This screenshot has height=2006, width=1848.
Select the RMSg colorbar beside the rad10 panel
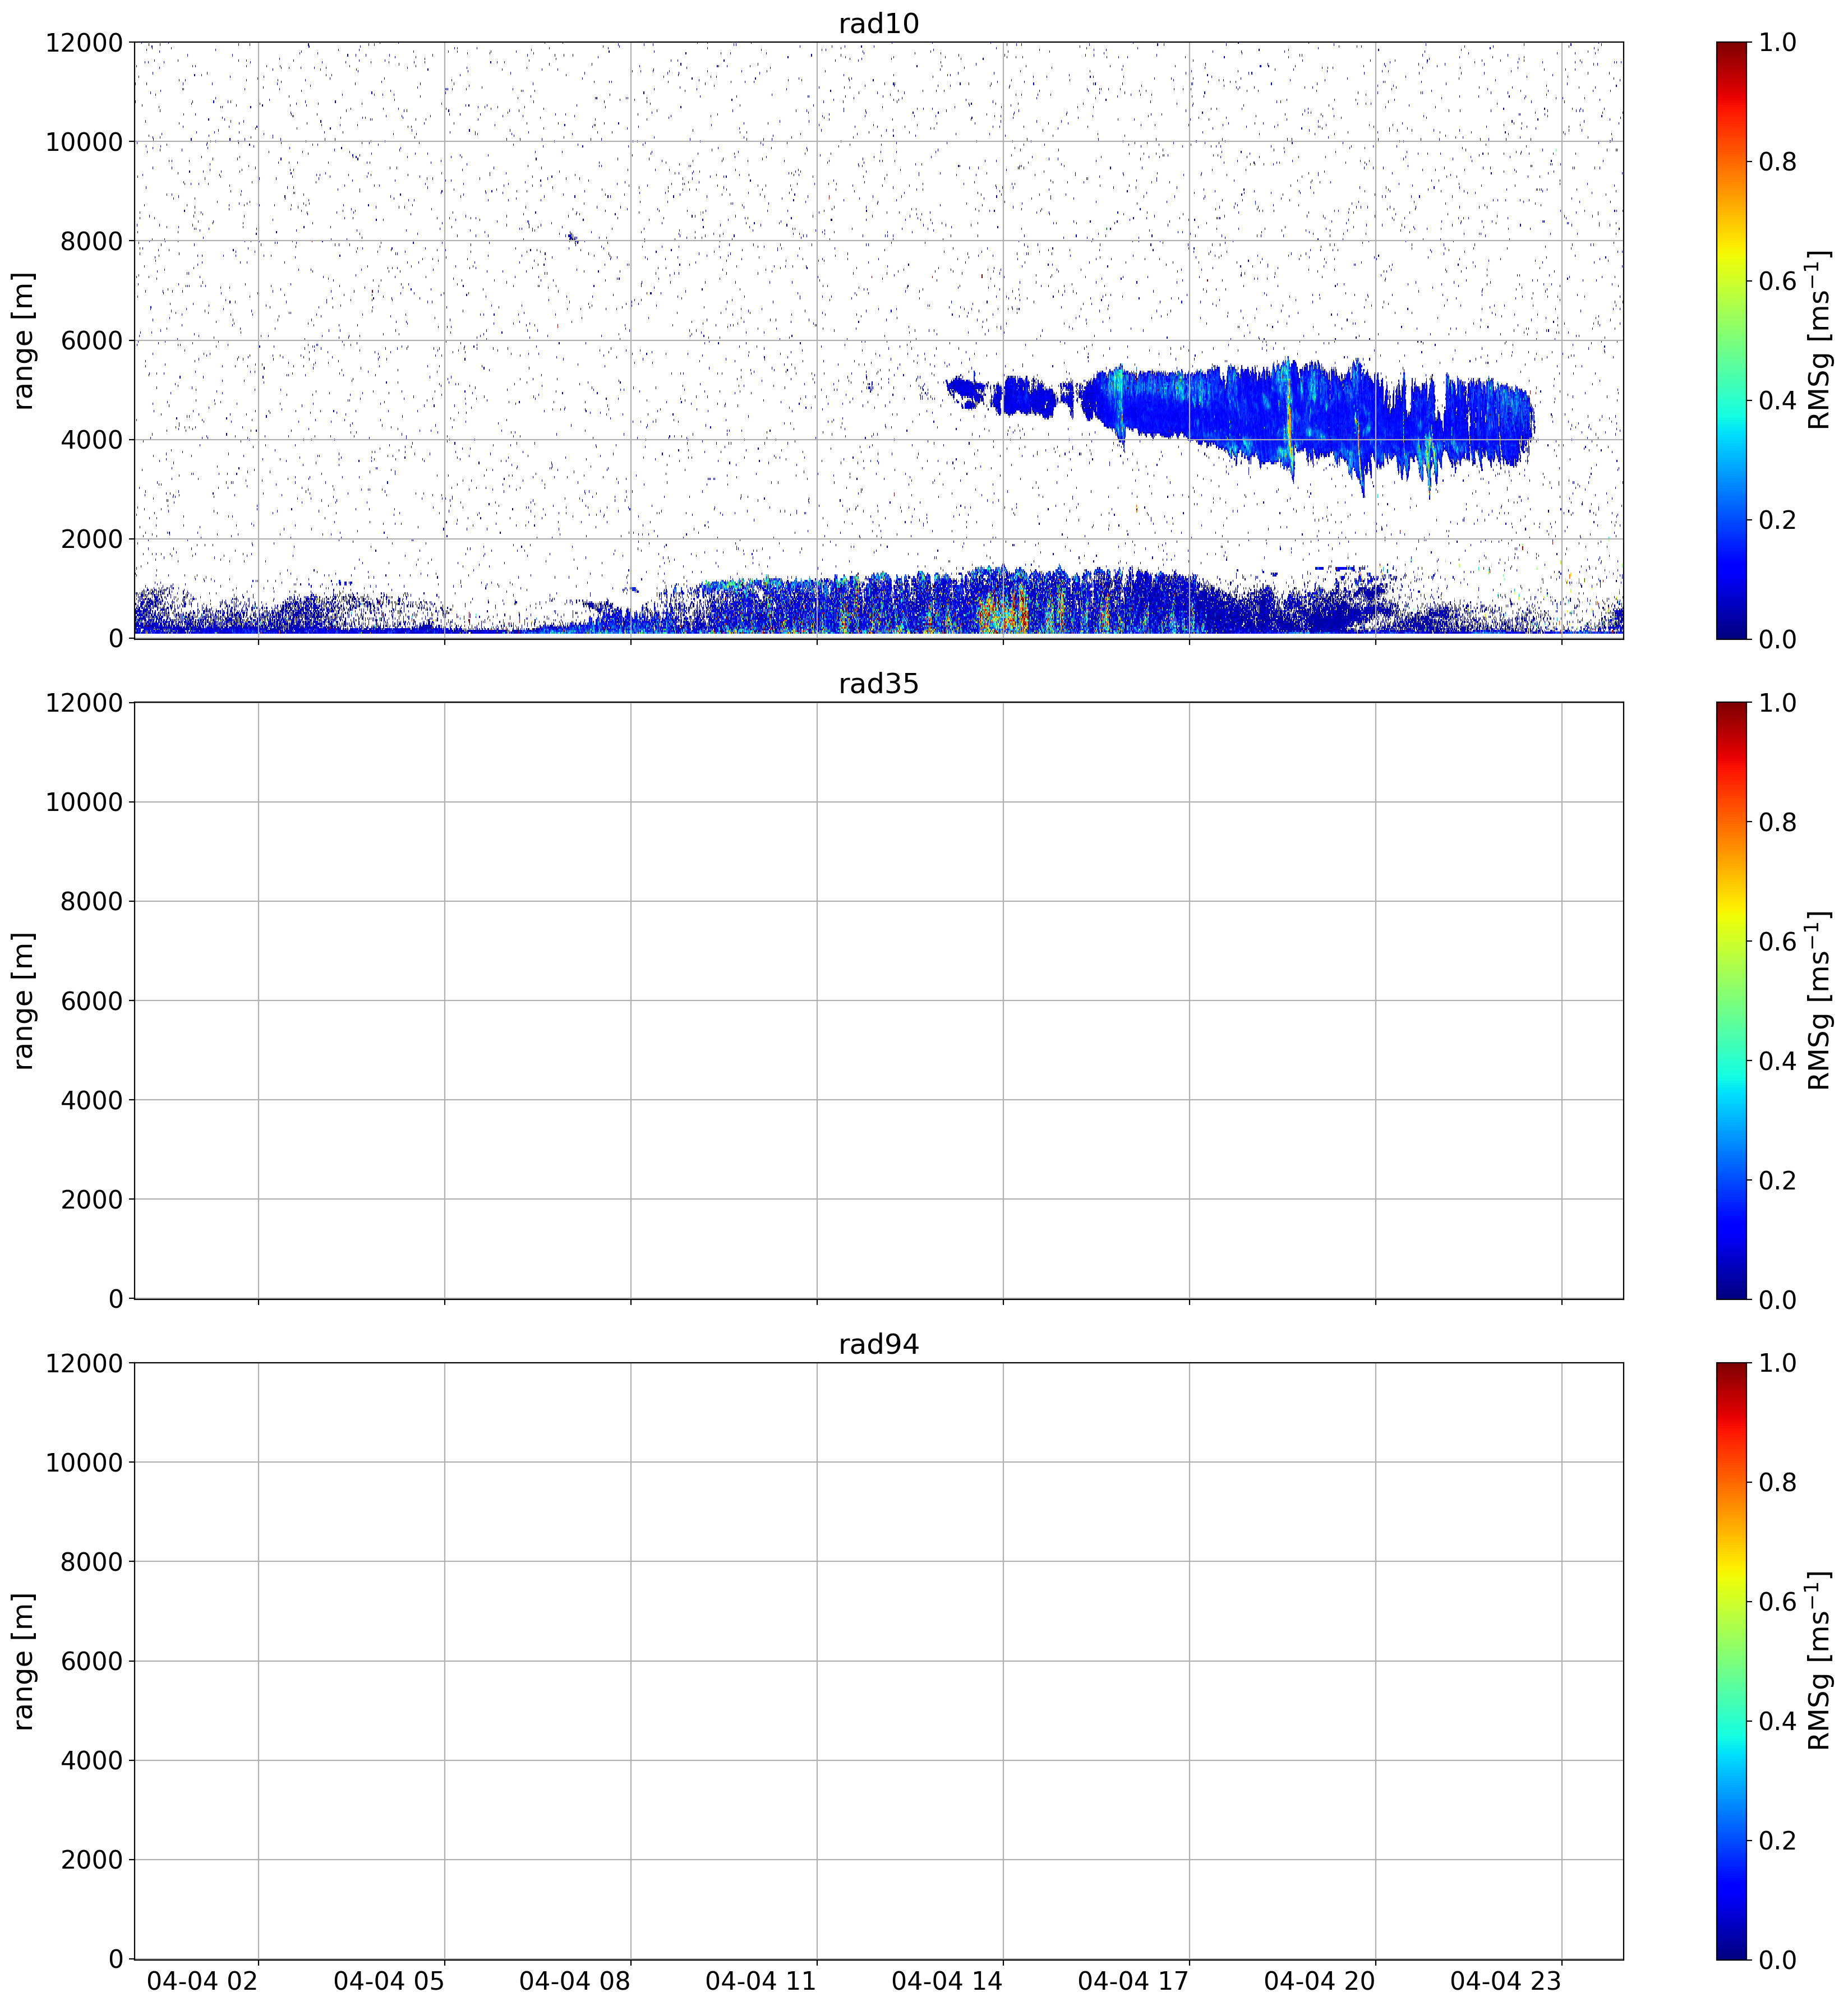[x=1731, y=340]
